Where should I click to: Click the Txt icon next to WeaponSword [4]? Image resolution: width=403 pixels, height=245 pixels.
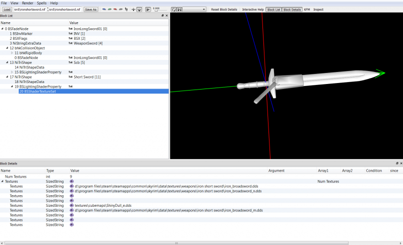[71, 43]
